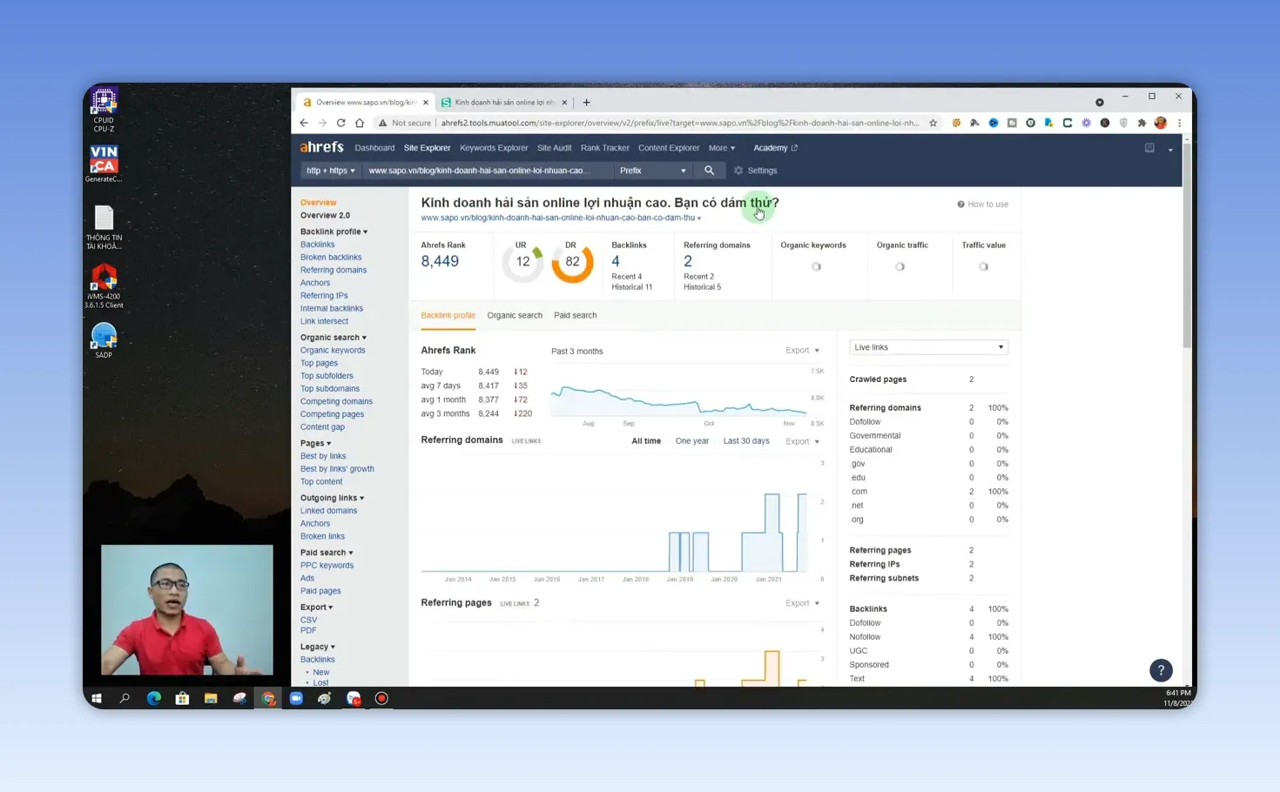Click the Referring domains count 2
This screenshot has height=792, width=1280.
[688, 261]
